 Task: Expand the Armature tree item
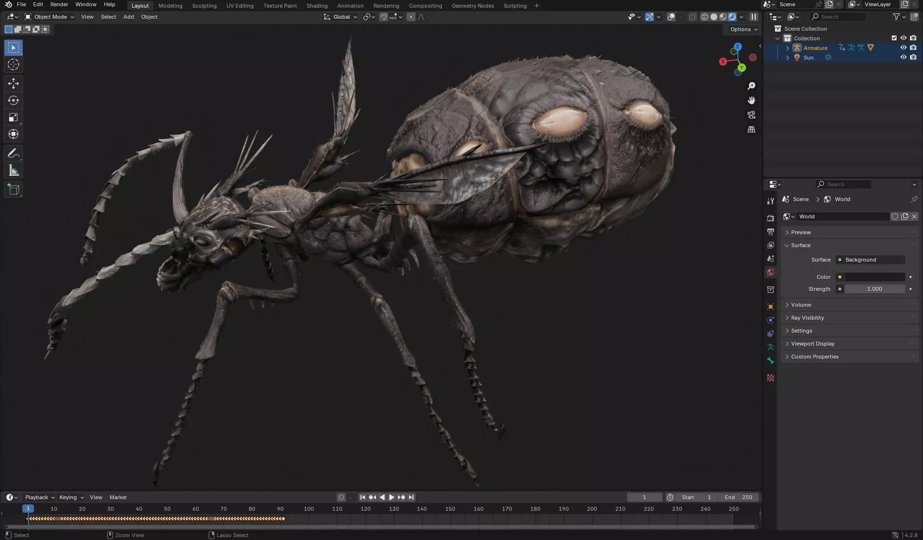click(787, 48)
